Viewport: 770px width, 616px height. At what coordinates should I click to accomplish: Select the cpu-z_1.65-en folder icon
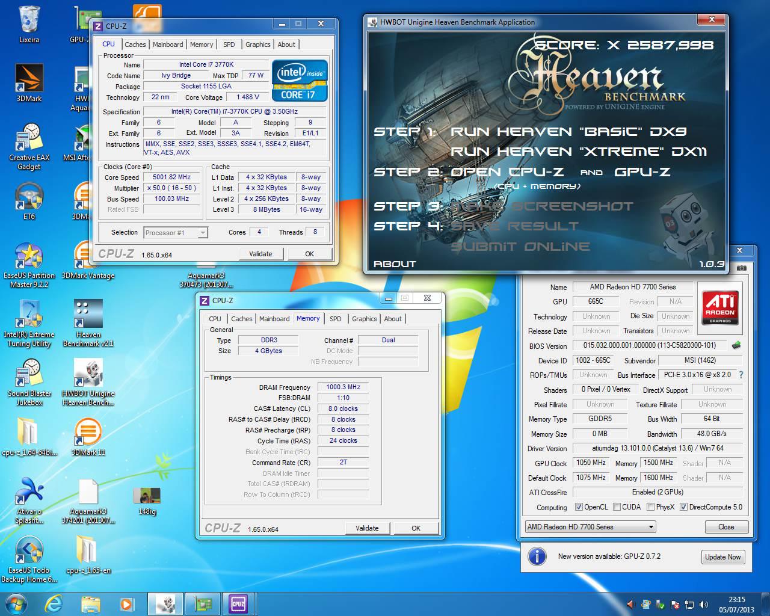pos(88,555)
